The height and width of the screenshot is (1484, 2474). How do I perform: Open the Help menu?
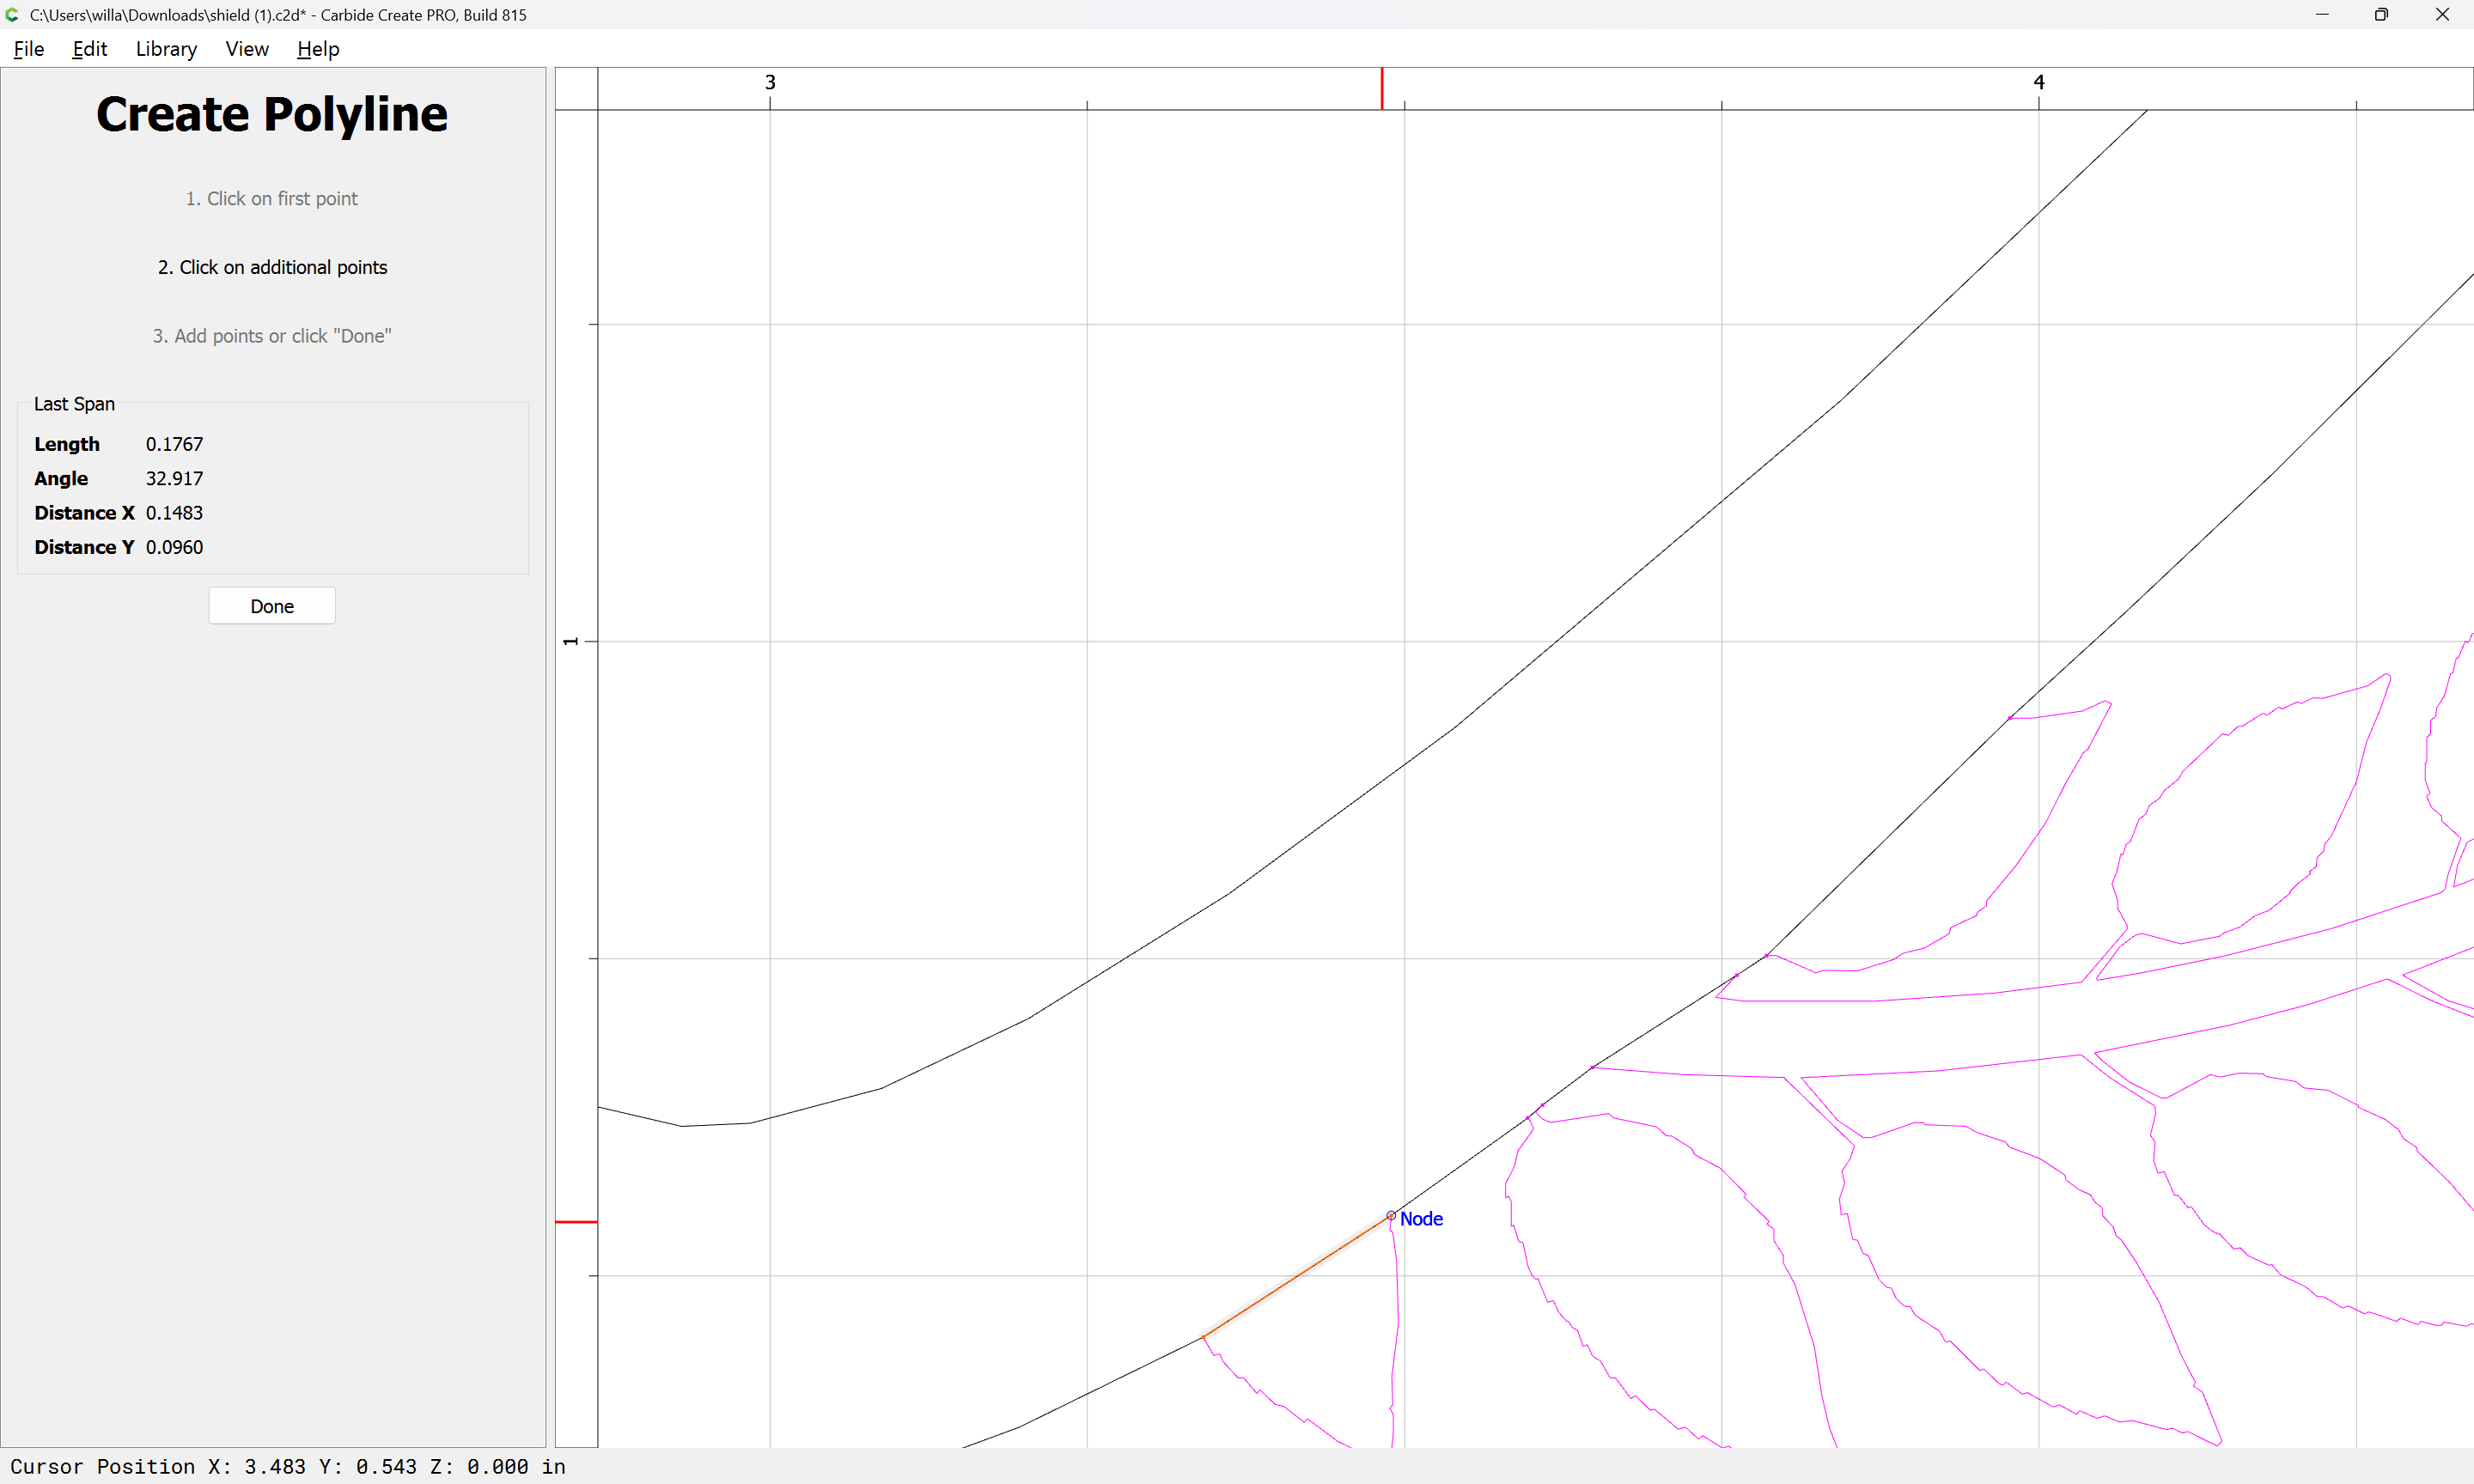point(318,49)
